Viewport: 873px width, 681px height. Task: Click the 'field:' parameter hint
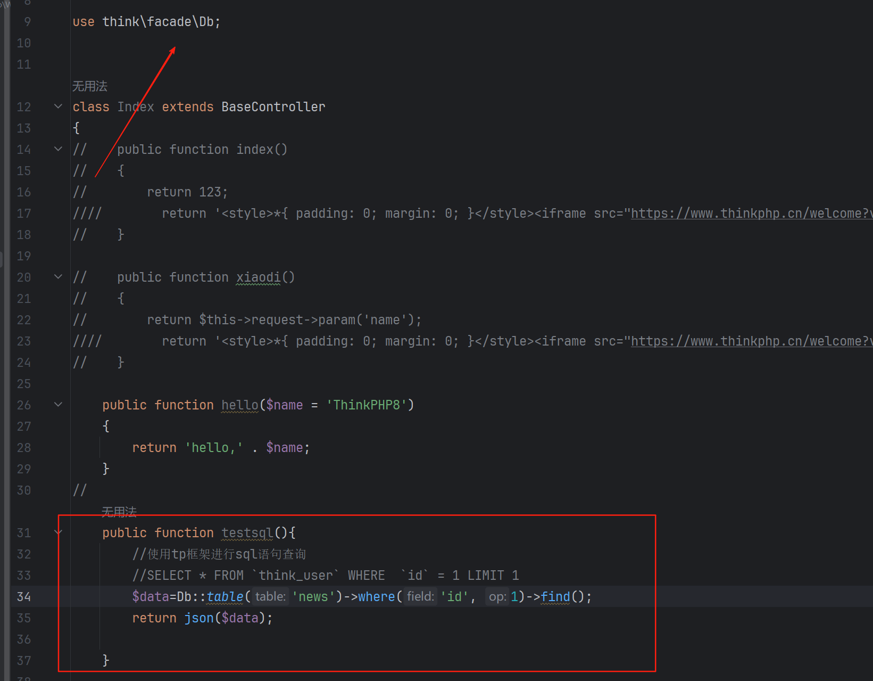point(420,597)
